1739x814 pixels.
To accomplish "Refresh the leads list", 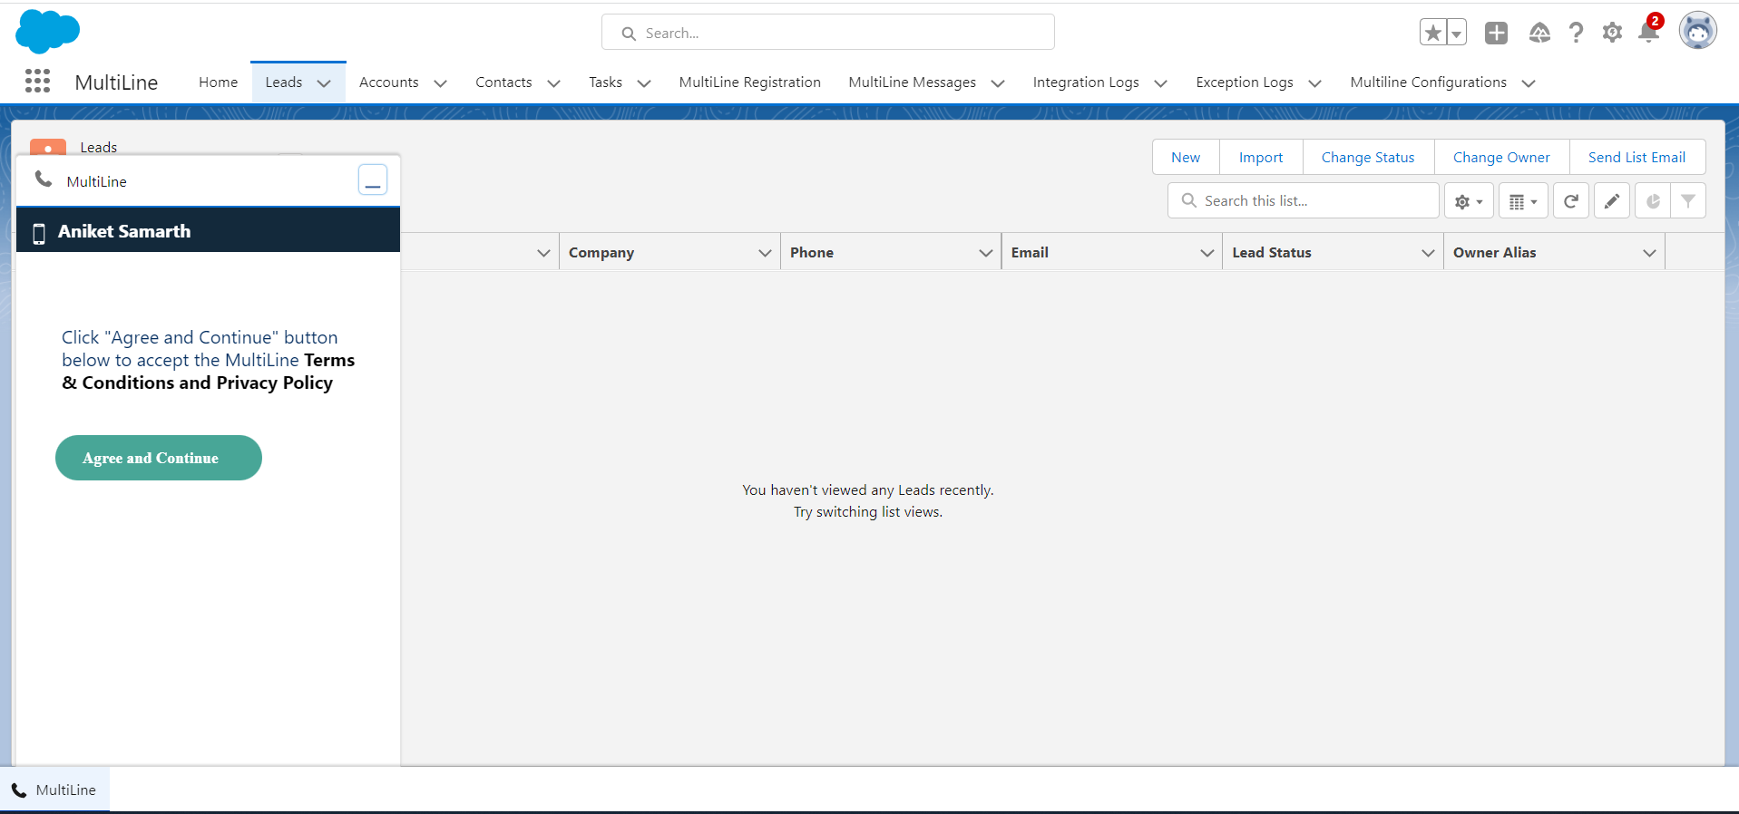I will tap(1571, 201).
